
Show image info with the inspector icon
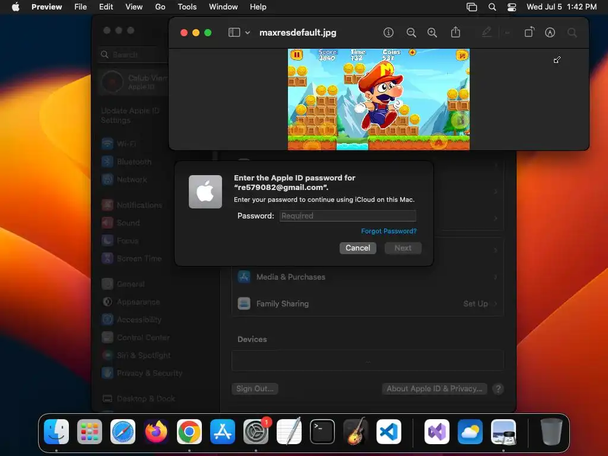(x=388, y=33)
